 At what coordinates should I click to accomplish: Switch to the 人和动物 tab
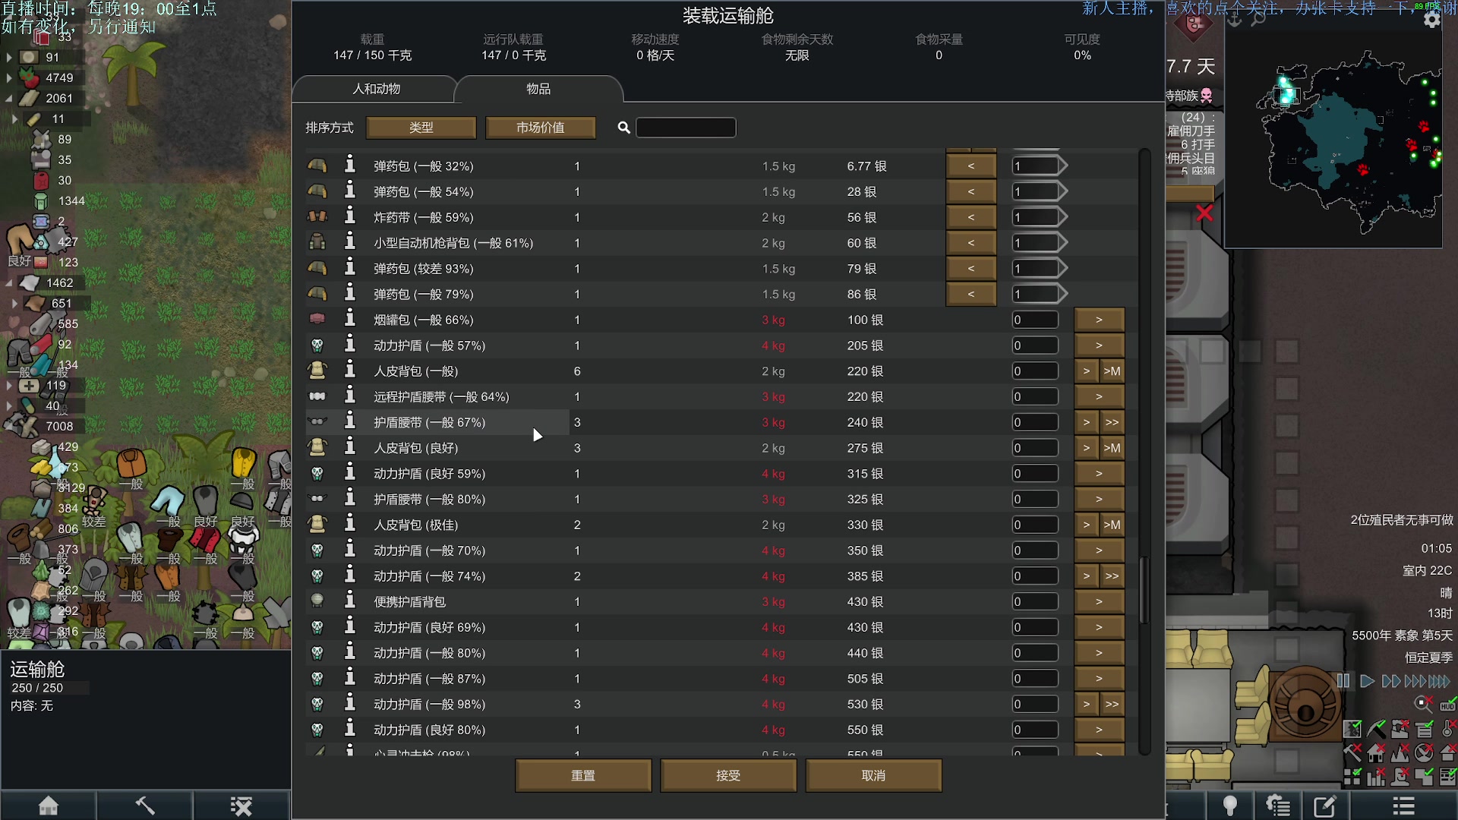(x=376, y=89)
